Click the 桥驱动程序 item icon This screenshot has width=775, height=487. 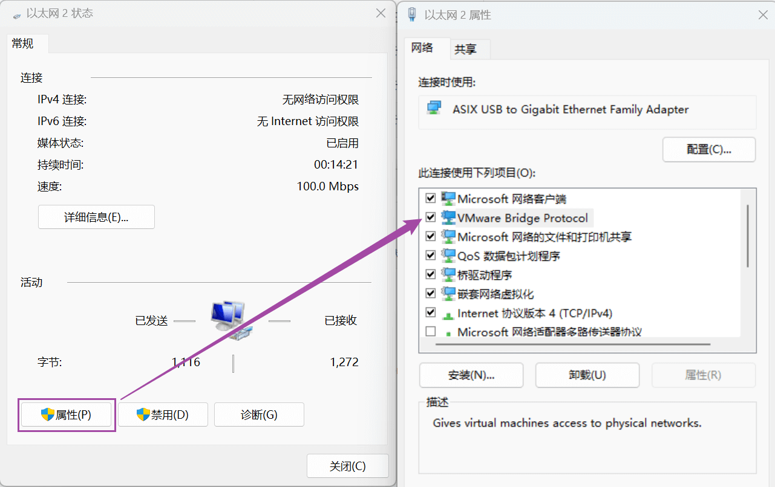[x=448, y=275]
